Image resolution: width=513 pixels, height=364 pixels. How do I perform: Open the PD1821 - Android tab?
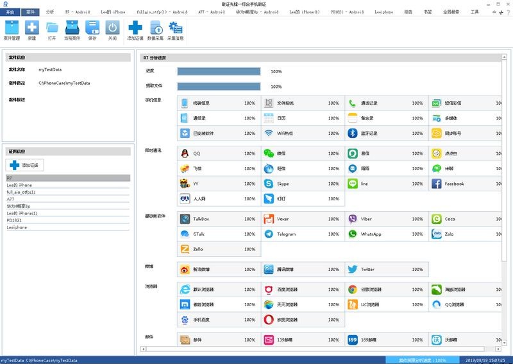pyautogui.click(x=347, y=12)
